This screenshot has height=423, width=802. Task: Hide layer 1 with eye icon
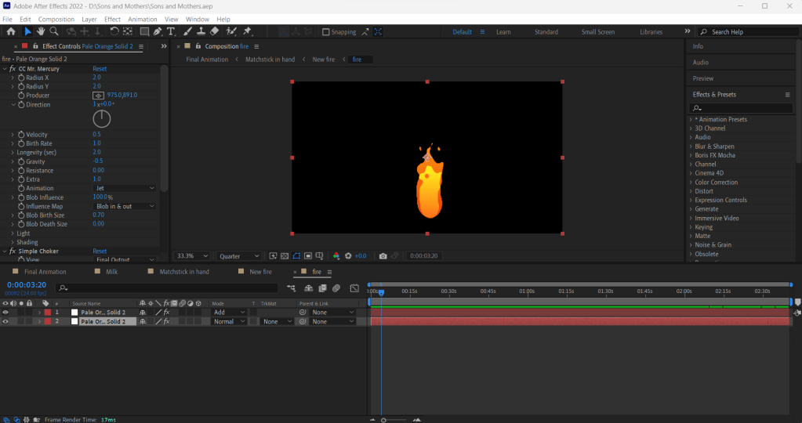point(5,313)
